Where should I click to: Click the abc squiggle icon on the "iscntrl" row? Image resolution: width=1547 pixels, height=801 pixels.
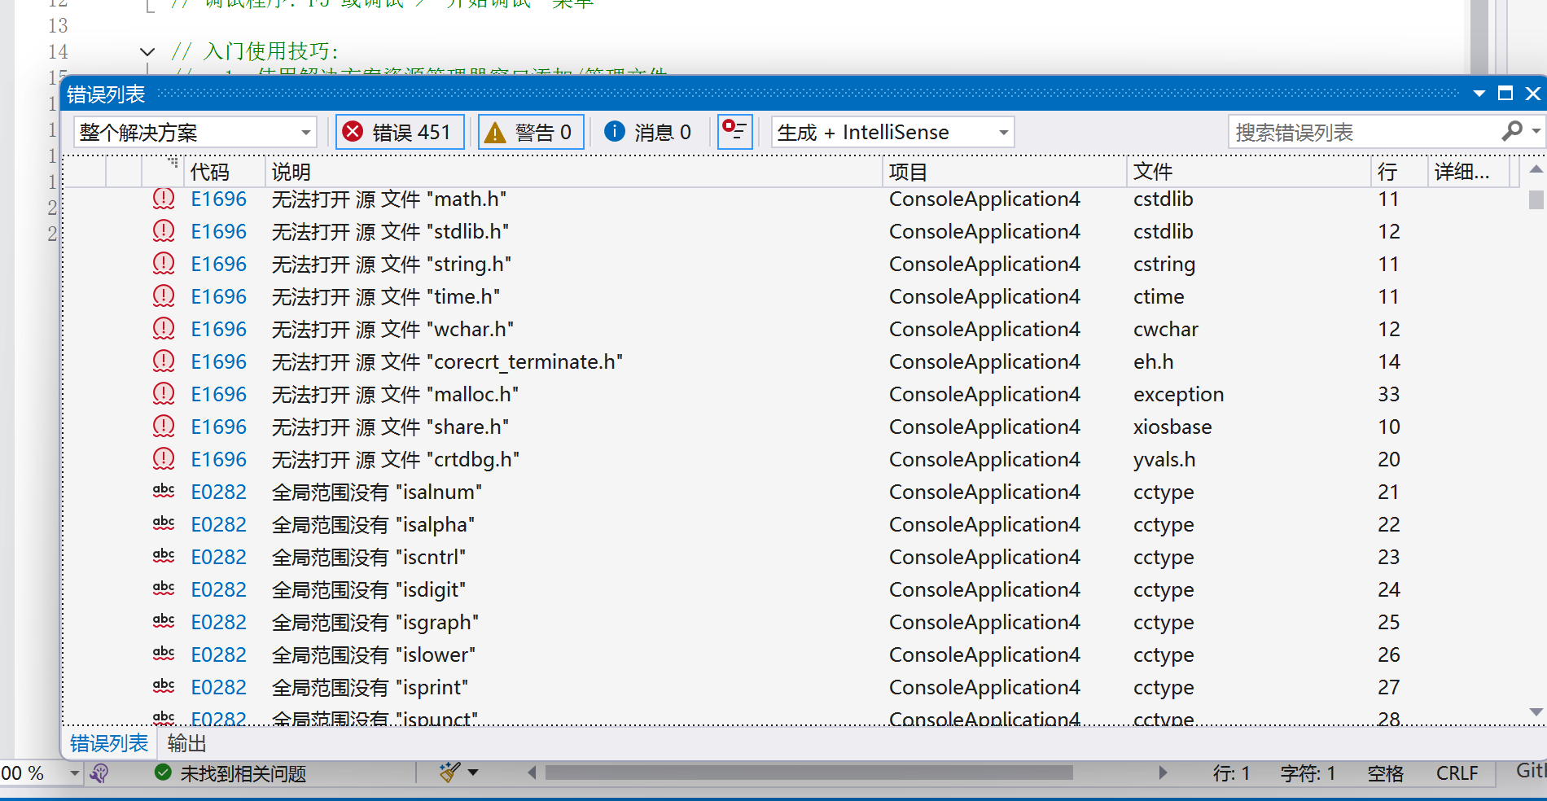click(164, 556)
